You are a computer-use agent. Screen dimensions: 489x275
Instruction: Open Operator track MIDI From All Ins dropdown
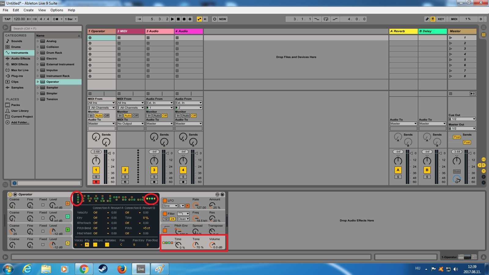click(101, 103)
